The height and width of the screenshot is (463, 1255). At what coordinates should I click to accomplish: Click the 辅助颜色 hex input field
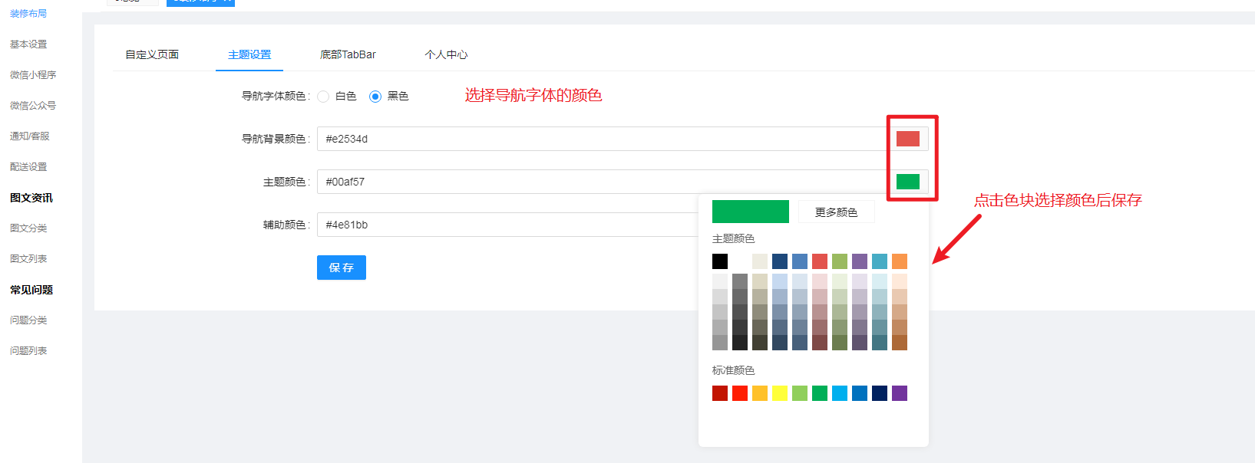pos(507,225)
